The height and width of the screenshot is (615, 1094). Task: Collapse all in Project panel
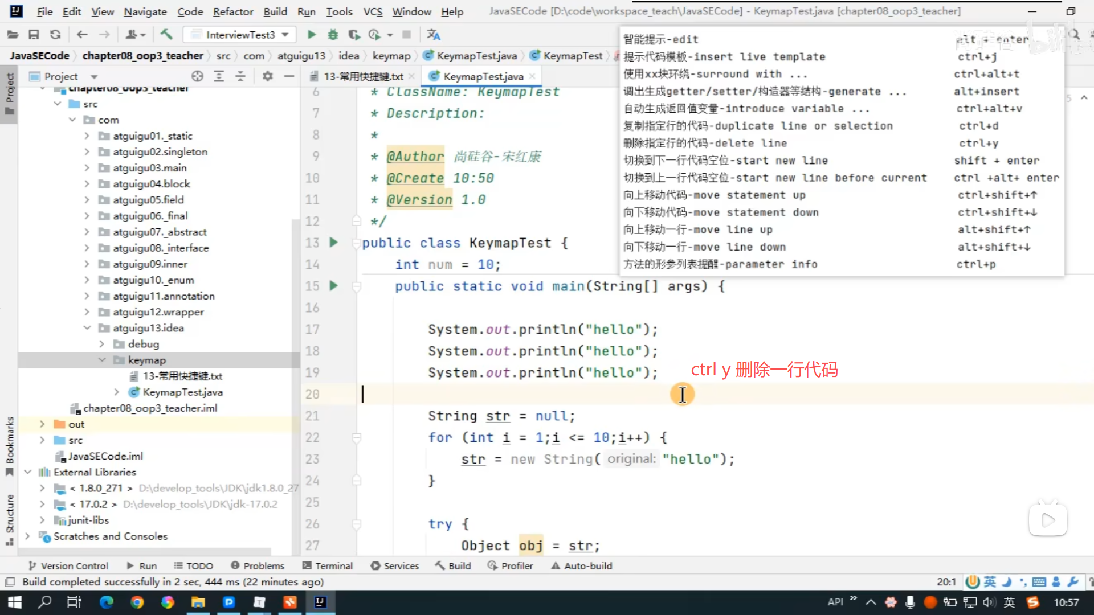click(x=240, y=76)
